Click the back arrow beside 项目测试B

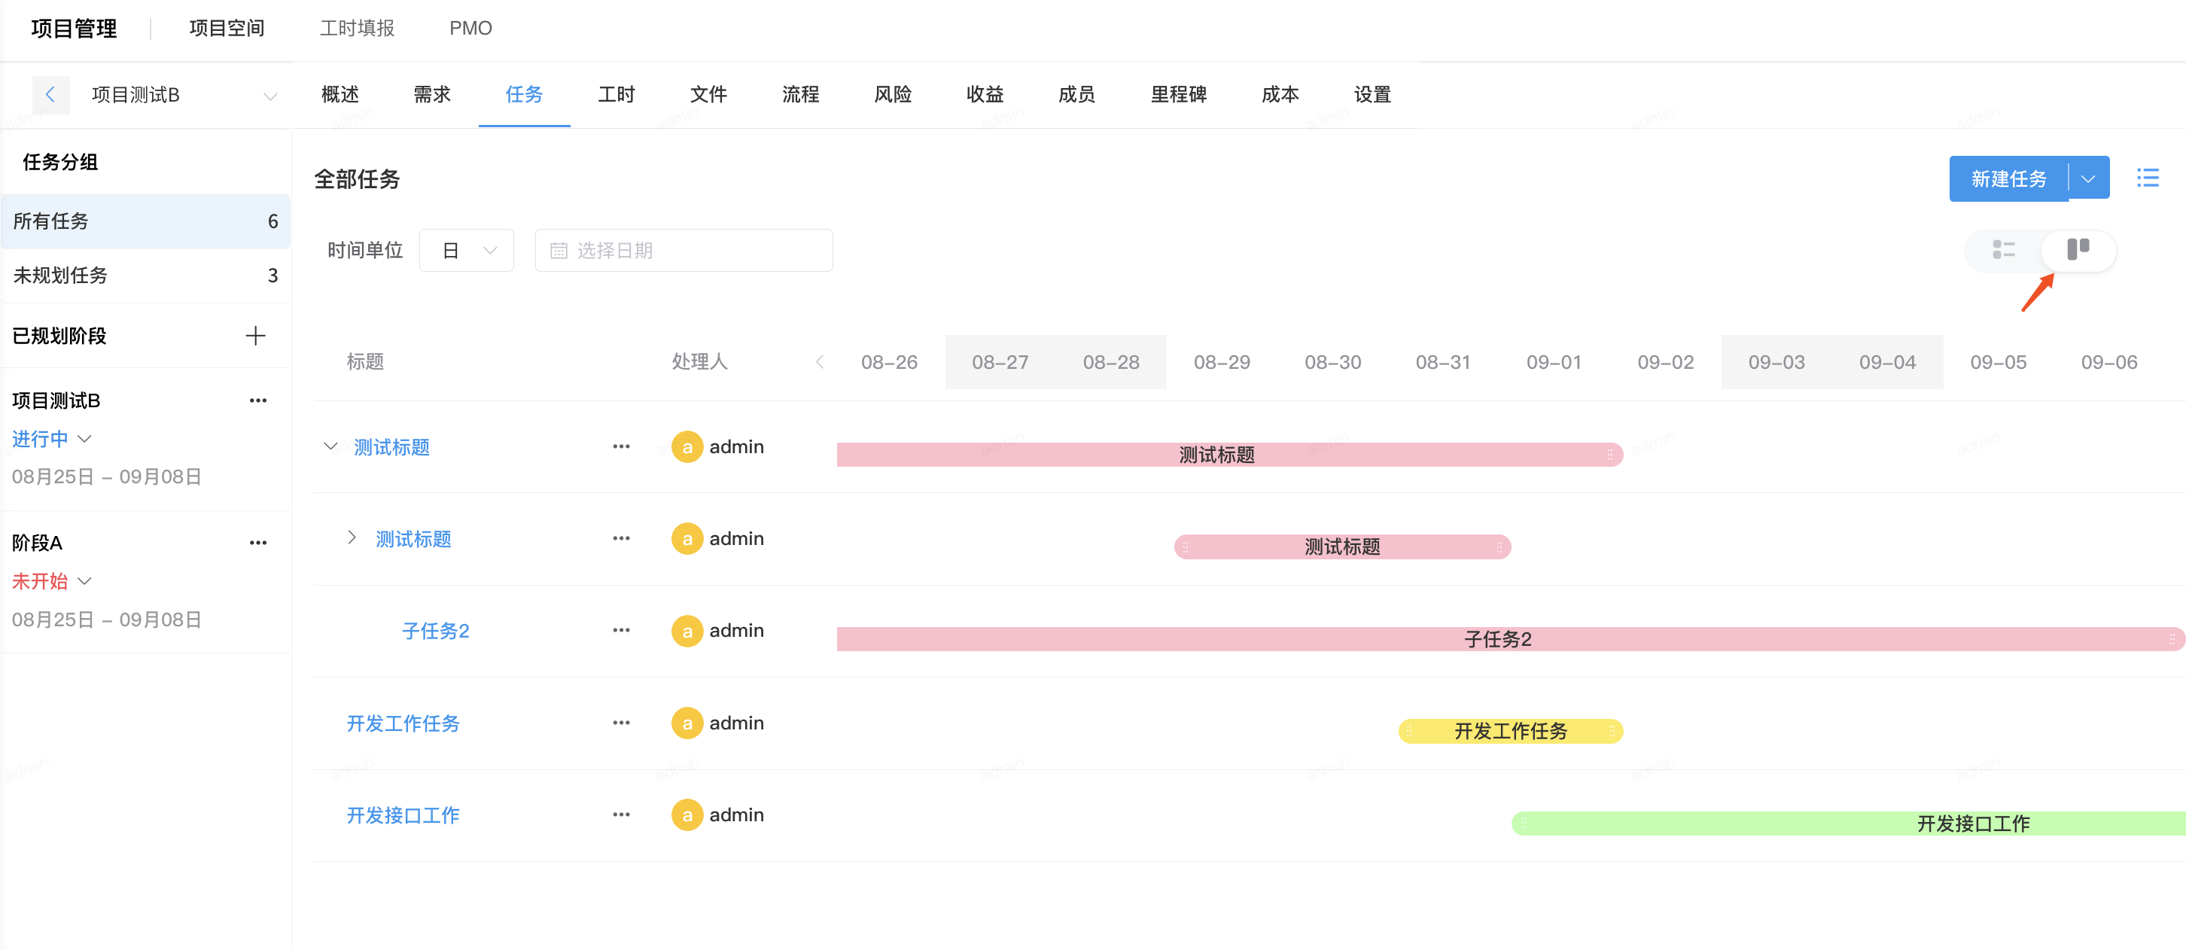pos(51,94)
